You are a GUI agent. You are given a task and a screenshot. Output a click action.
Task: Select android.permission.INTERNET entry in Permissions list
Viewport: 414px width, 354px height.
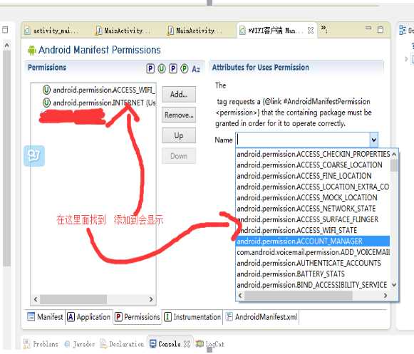[99, 103]
